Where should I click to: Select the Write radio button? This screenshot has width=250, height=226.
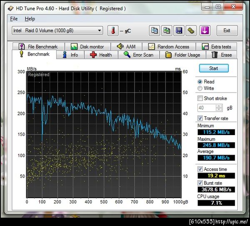click(x=200, y=88)
